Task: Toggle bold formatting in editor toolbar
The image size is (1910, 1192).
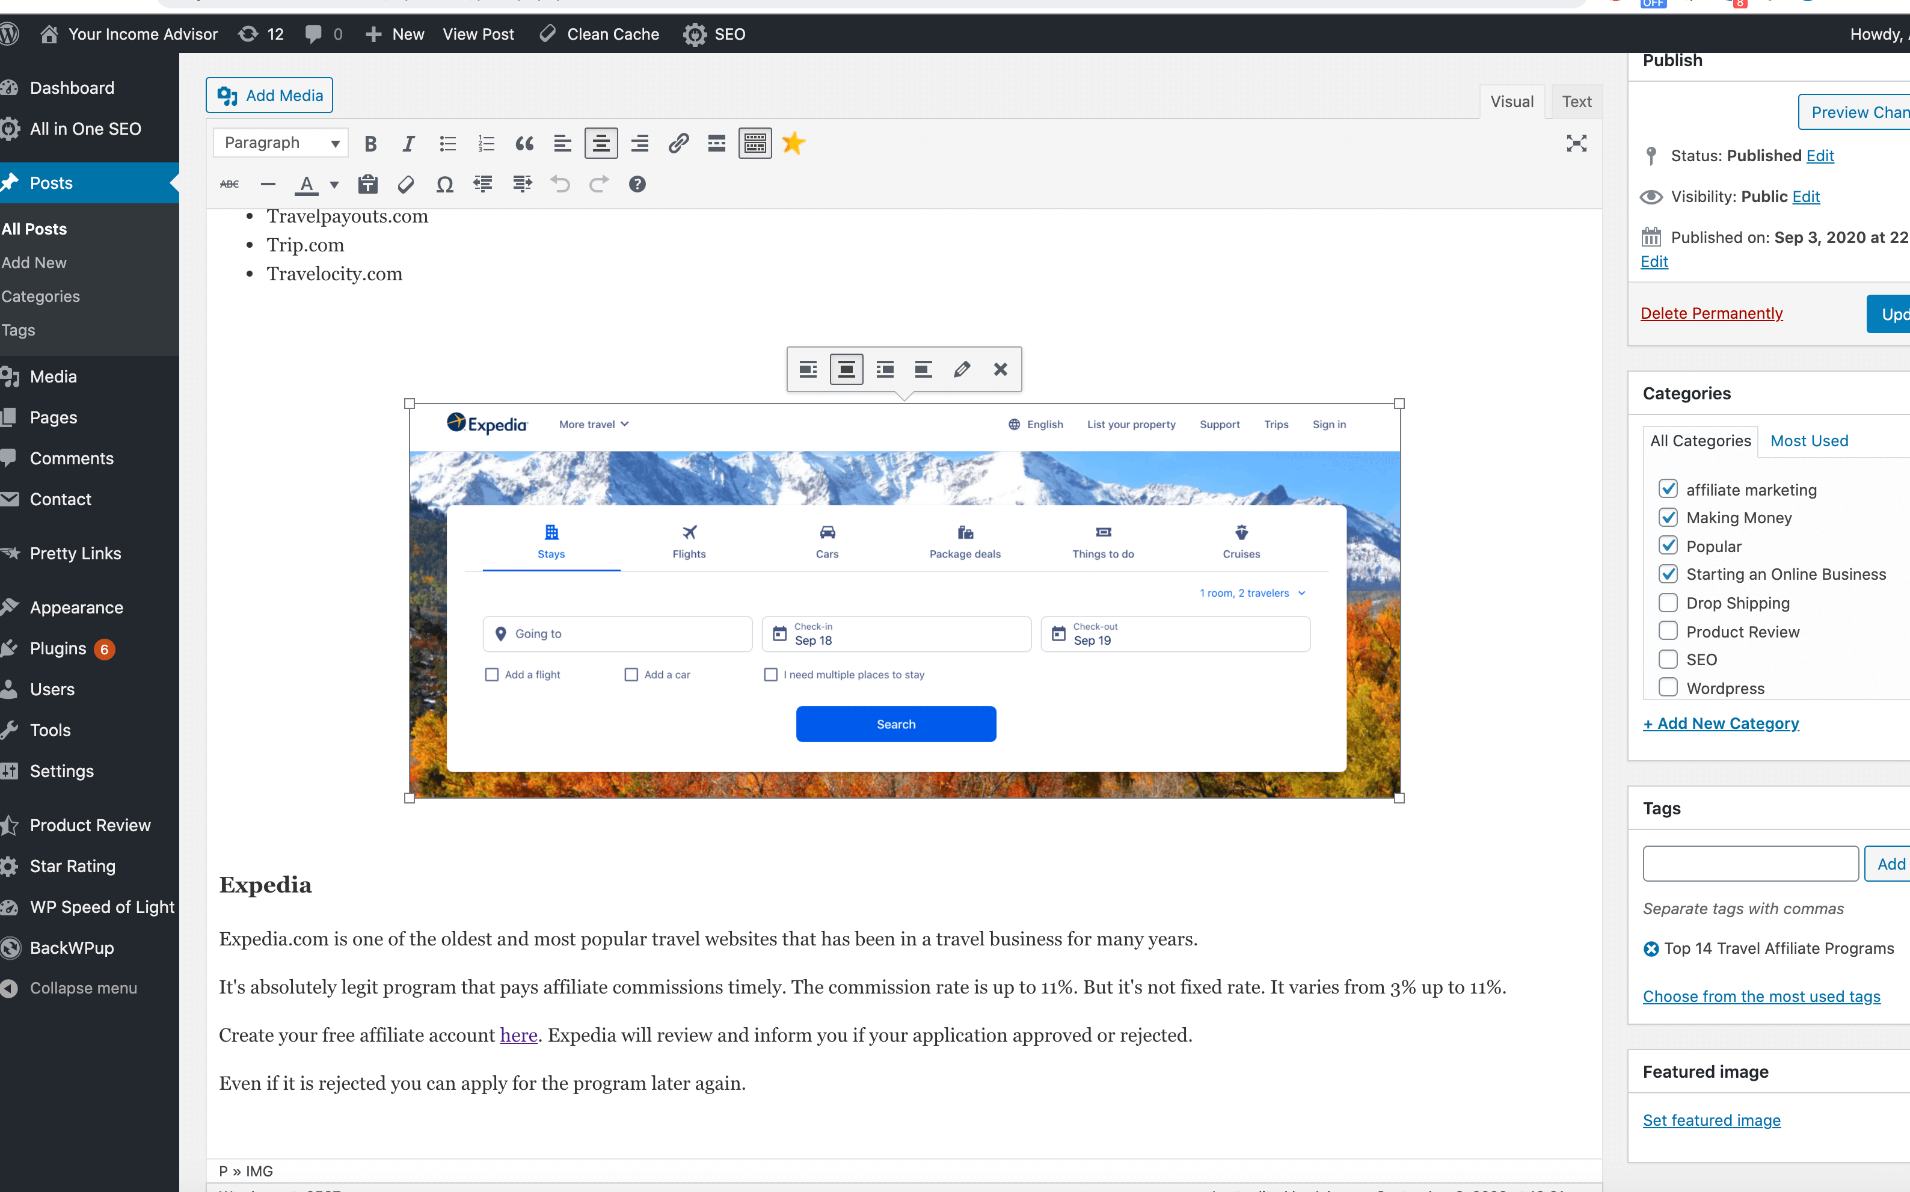Action: click(x=370, y=144)
